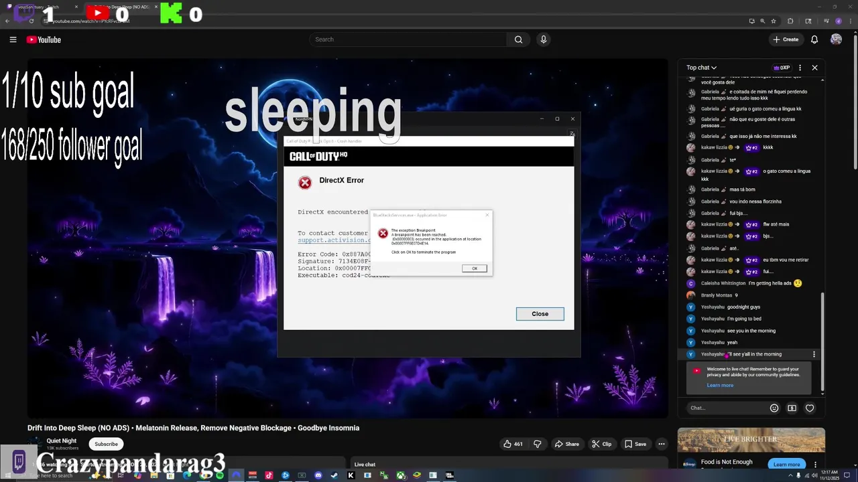
Task: Open BlueStacks from the taskbar
Action: click(x=417, y=475)
